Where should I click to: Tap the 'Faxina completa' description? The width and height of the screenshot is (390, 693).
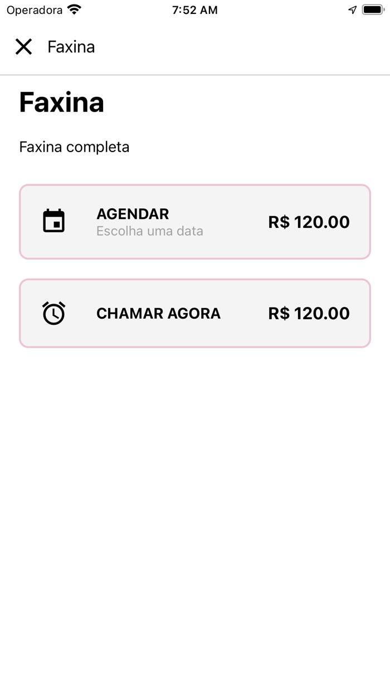click(74, 147)
